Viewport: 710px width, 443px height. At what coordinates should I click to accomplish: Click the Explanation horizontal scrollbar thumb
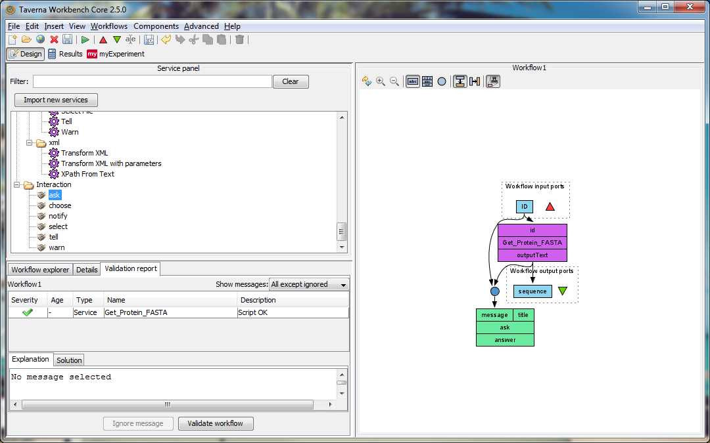coord(167,404)
